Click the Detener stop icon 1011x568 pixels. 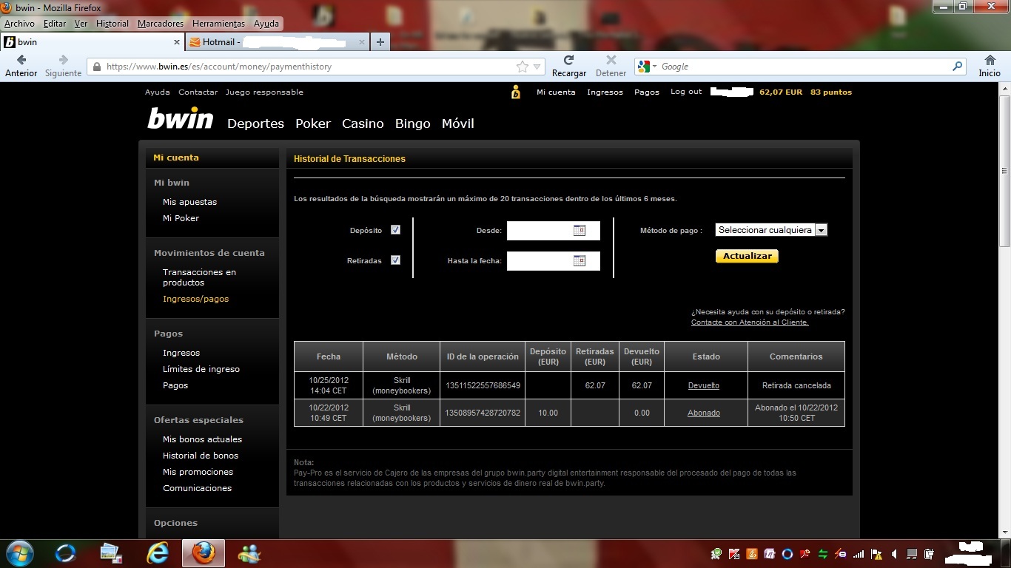[x=611, y=60]
